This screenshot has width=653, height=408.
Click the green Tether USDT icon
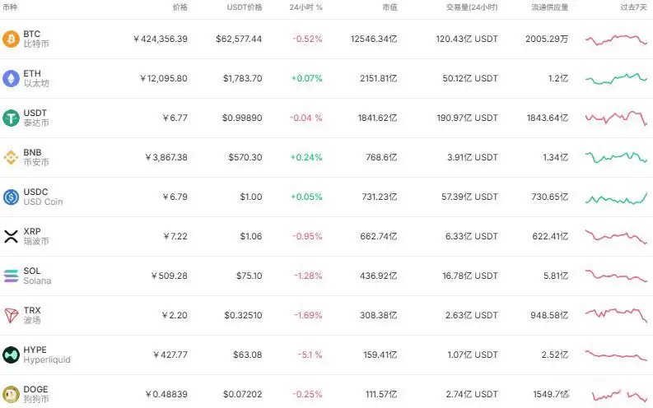[11, 118]
